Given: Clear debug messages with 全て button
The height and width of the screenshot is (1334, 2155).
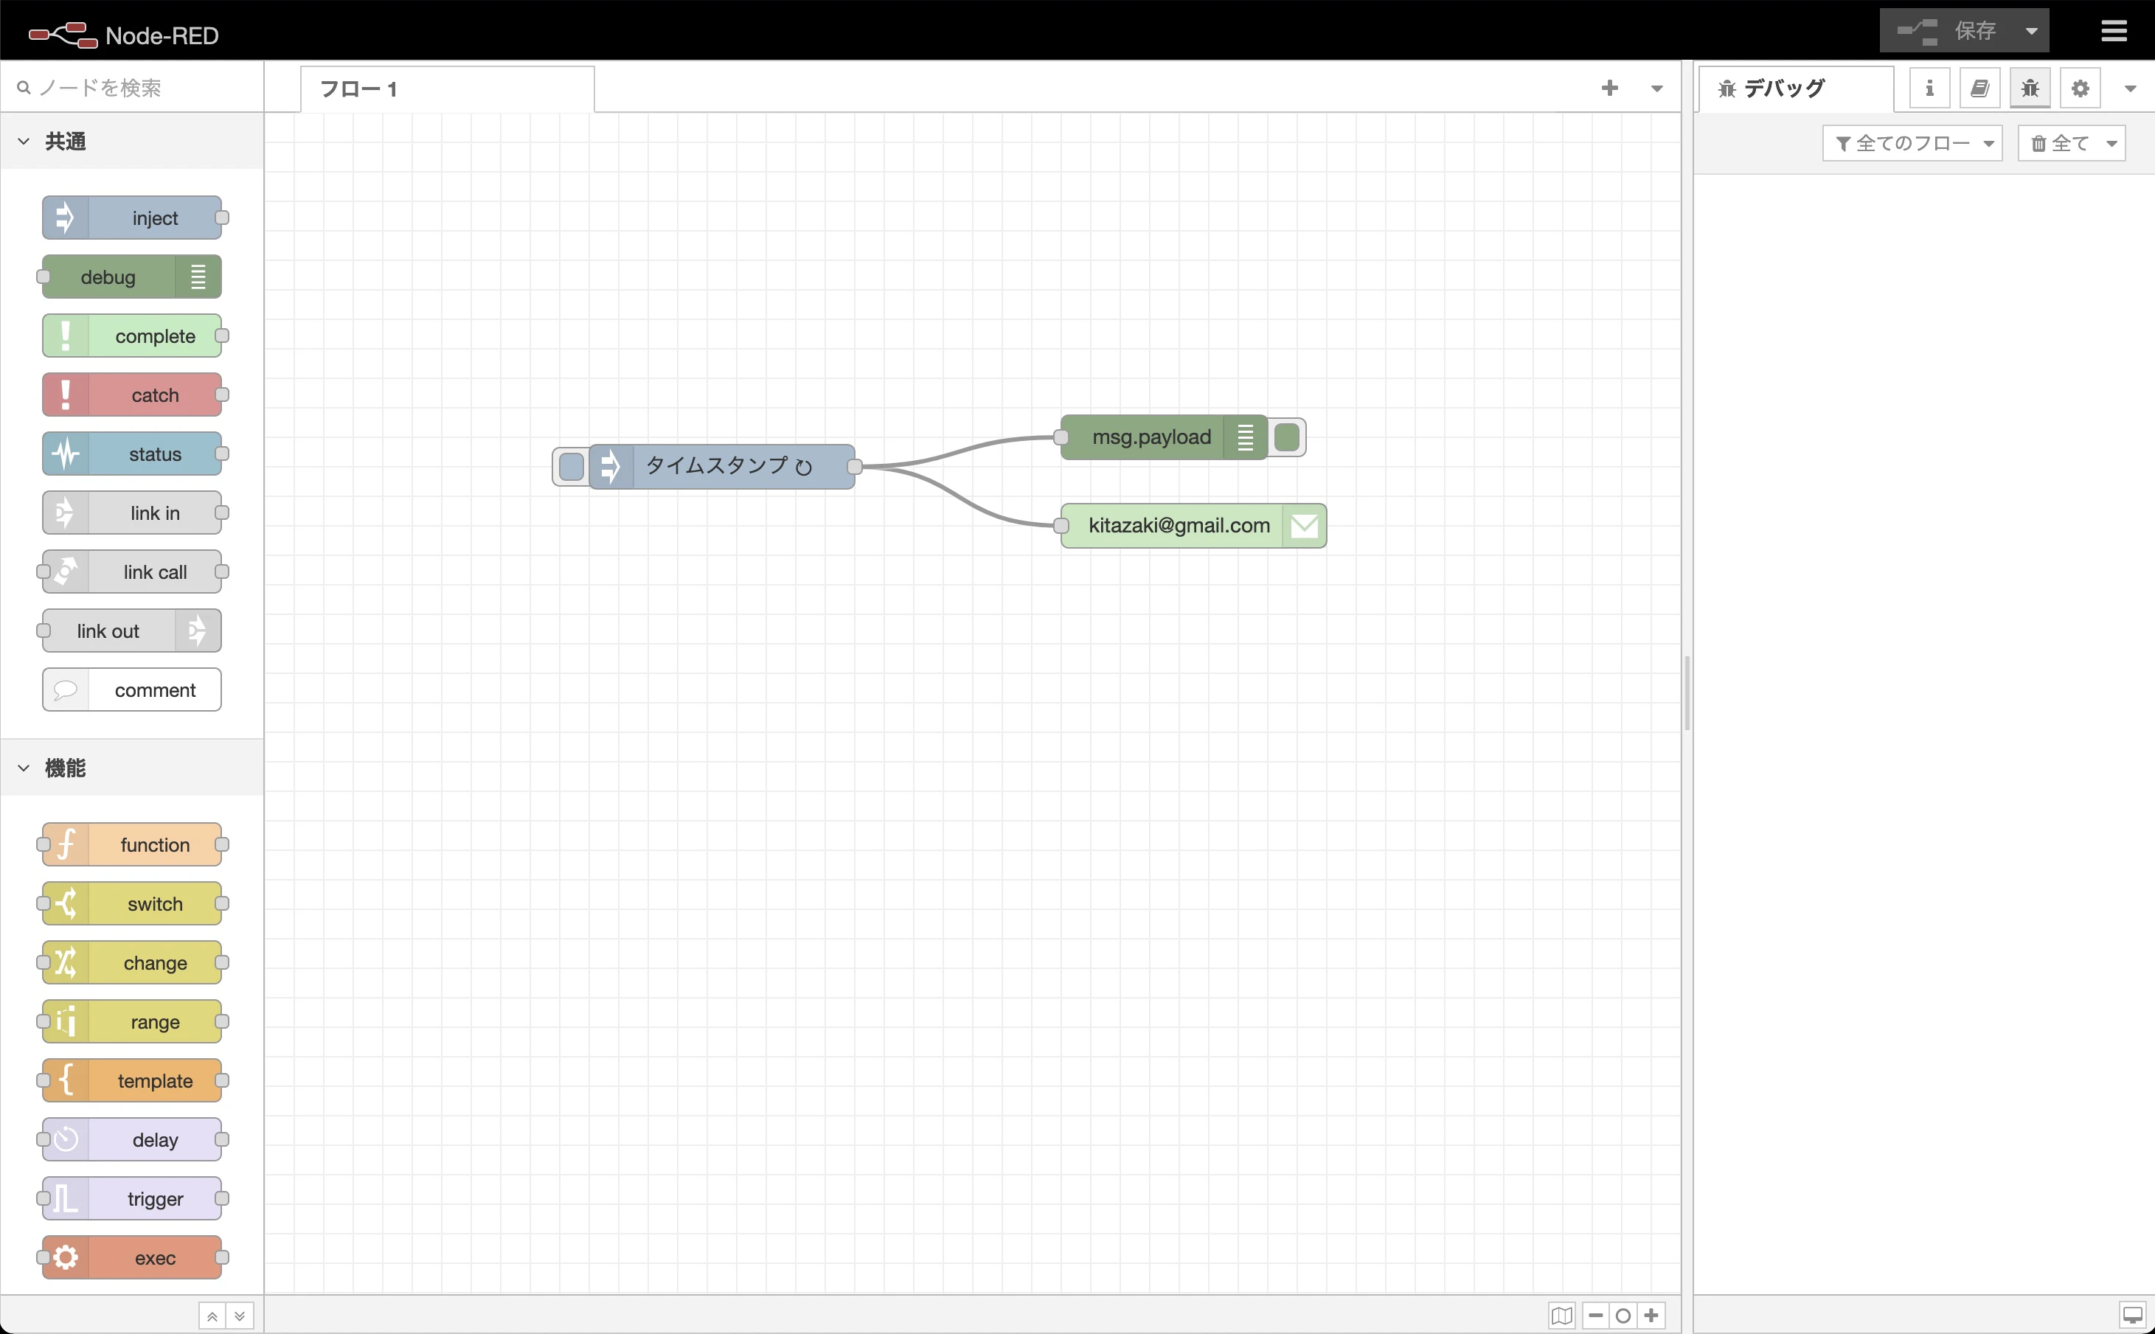Looking at the screenshot, I should (x=2060, y=143).
